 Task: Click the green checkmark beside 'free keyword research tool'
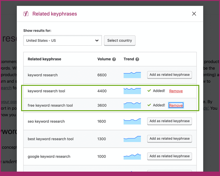[x=149, y=105]
